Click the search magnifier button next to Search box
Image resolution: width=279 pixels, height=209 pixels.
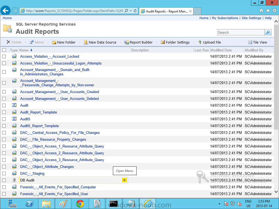click(268, 32)
